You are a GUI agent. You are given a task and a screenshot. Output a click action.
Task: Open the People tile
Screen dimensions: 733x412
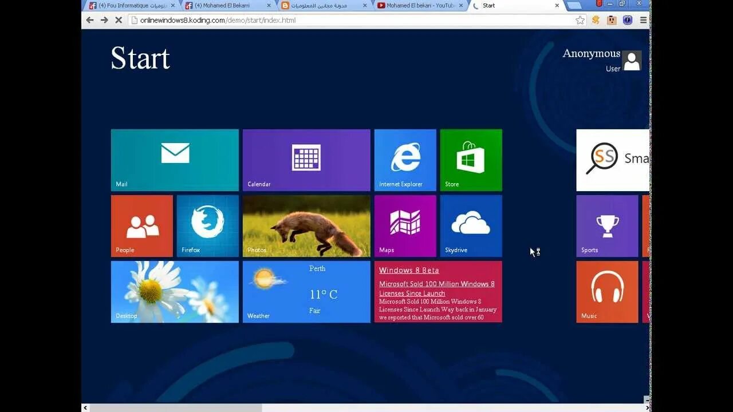click(142, 226)
